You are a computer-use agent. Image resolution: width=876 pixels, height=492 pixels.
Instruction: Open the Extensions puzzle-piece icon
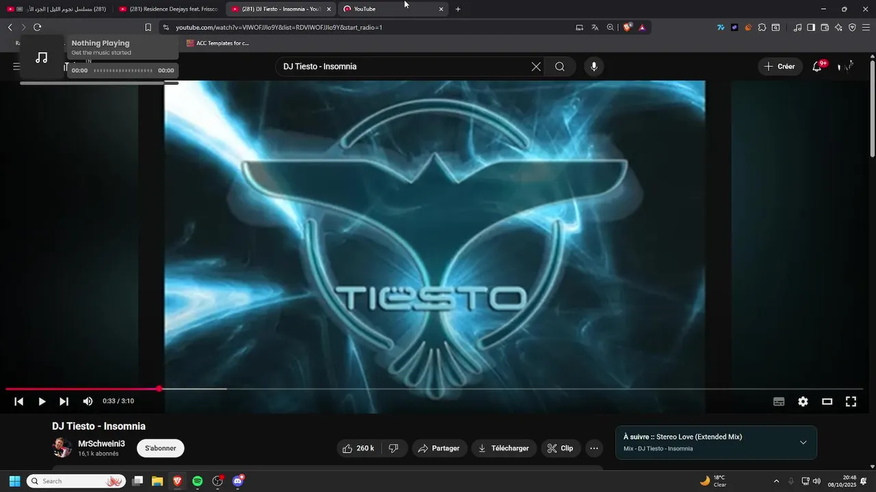[x=762, y=27]
